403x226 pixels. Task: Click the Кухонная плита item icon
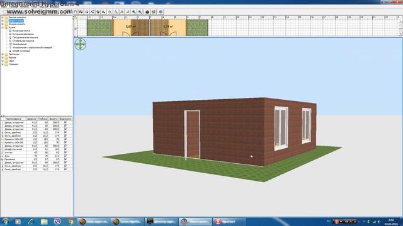[10, 31]
